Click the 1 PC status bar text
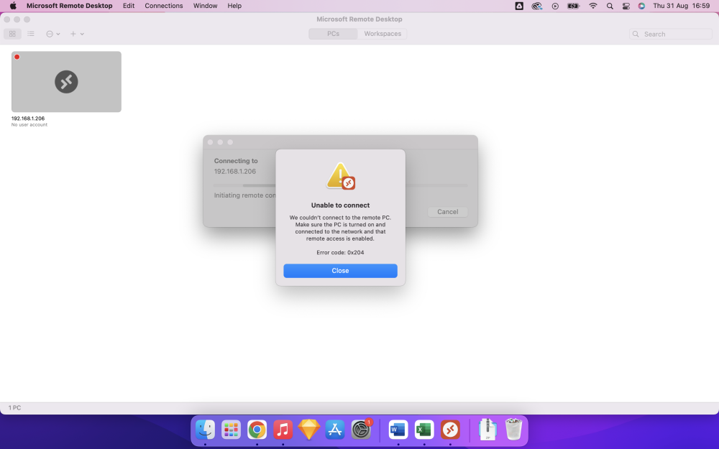The image size is (719, 449). click(14, 408)
